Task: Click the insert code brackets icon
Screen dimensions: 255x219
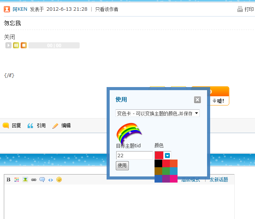Action: tap(51, 179)
